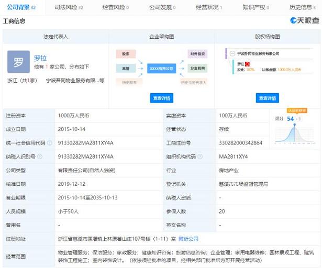The width and height of the screenshot is (322, 268).
Task: Open the 经营风险 tab
Action: click(x=116, y=7)
